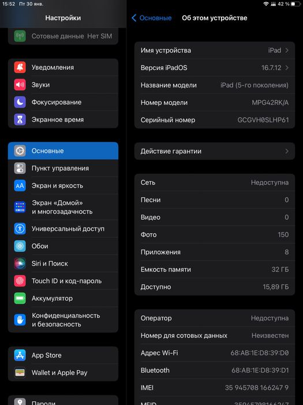Viewport: 303px width, 405px height.
Task: Open App Store settings
Action: (x=63, y=355)
